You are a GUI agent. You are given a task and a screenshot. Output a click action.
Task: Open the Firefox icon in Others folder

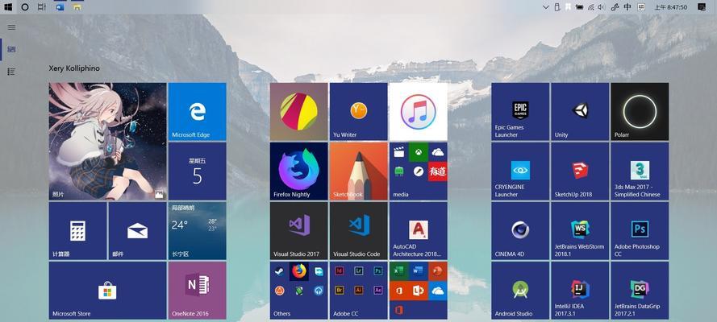point(298,271)
